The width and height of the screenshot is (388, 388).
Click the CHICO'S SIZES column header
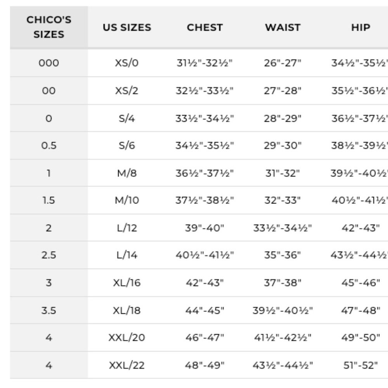[49, 27]
